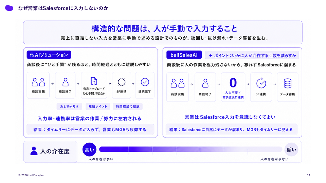Viewport: 326px width, 183px height.
Task: Click the label 人の介在が少ない
Action: [274, 159]
